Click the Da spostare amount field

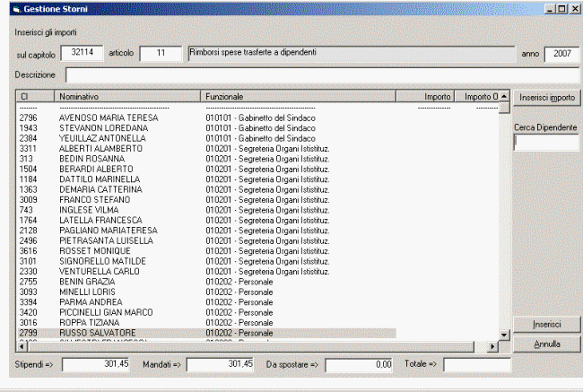(x=359, y=365)
